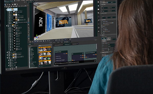Open the gear settings icon in the right sidebar
153x94 pixels.
[x=98, y=2]
